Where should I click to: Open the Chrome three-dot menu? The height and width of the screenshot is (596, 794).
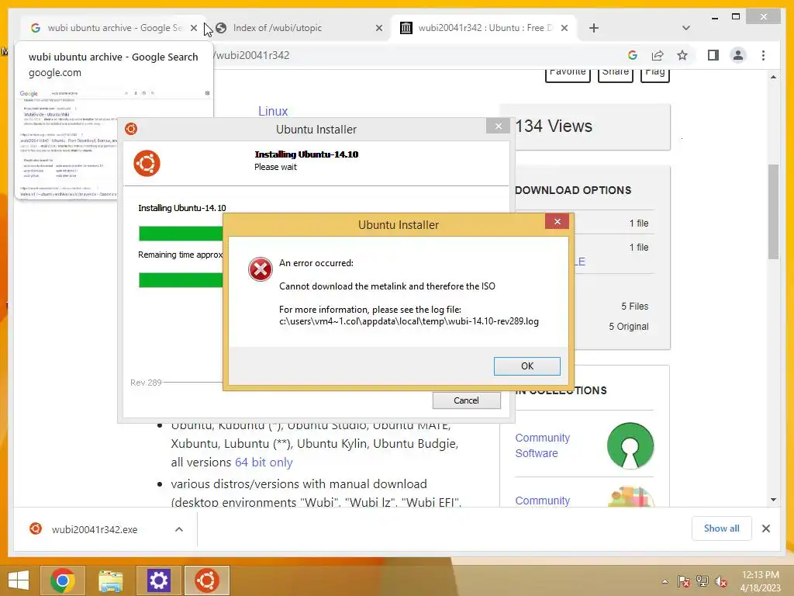(763, 55)
